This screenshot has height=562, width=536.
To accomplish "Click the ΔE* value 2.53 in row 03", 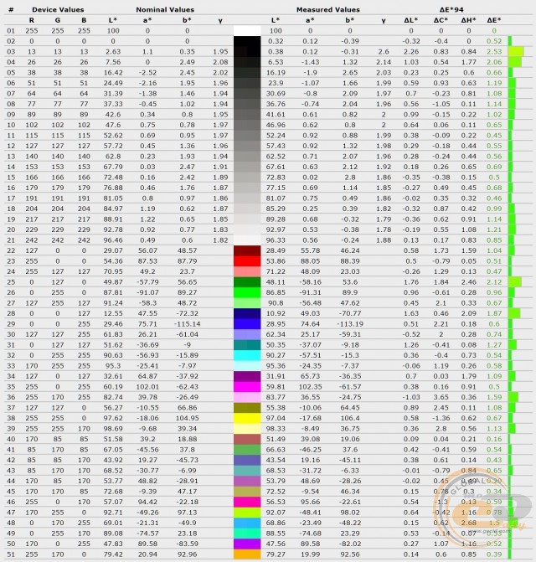I will click(x=494, y=52).
